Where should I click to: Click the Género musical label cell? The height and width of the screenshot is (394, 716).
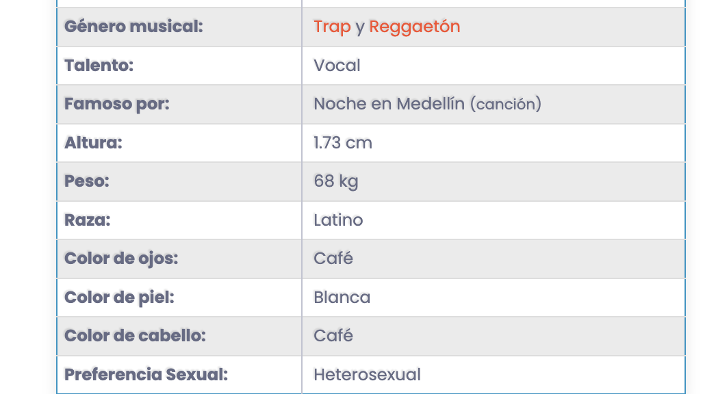(x=179, y=27)
